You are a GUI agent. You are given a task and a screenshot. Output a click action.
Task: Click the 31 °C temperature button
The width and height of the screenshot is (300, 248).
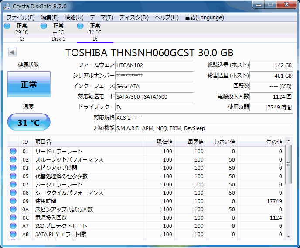click(x=29, y=122)
